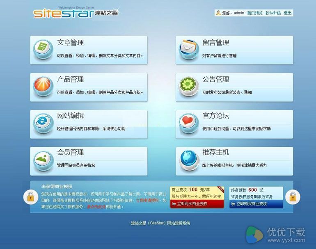This screenshot has height=249, width=316.
Task: Open the 产品管理 orange globe icon
Action: tap(43, 86)
